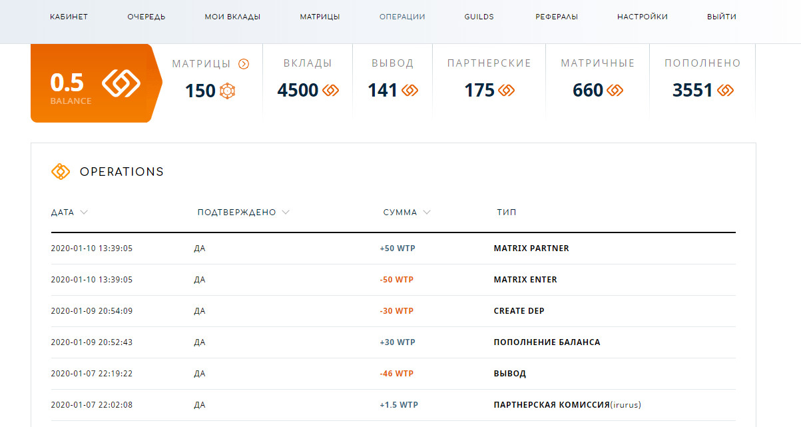Click the +30 WTP amount
Screen dimensions: 801x427
point(398,342)
